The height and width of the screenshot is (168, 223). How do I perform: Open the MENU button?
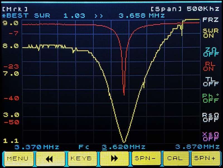click(18, 158)
